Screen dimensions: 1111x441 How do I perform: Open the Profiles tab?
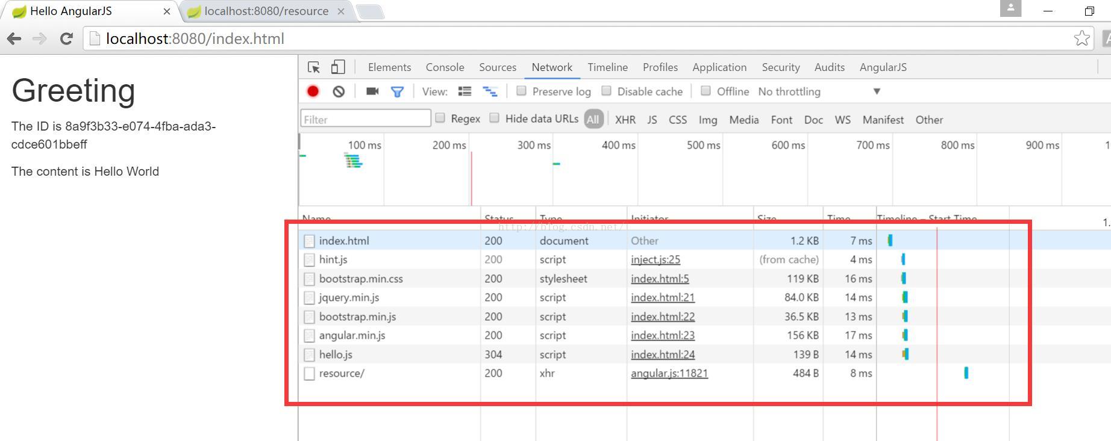pyautogui.click(x=660, y=67)
